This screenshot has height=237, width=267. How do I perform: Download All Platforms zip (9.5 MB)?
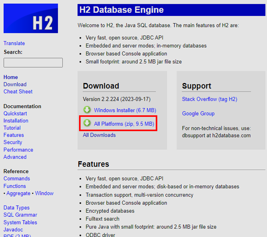124,124
